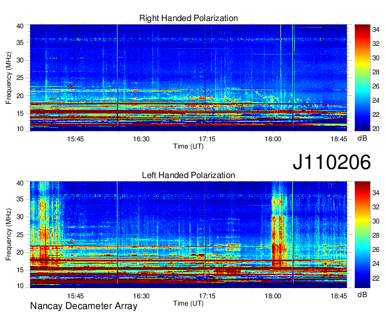Viewport: 386px width, 313px height.
Task: Click the 25 MHz tick on the Left Handed frequency axis
Action: point(20,235)
